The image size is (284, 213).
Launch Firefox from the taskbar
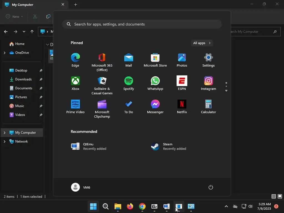[x=130, y=206]
